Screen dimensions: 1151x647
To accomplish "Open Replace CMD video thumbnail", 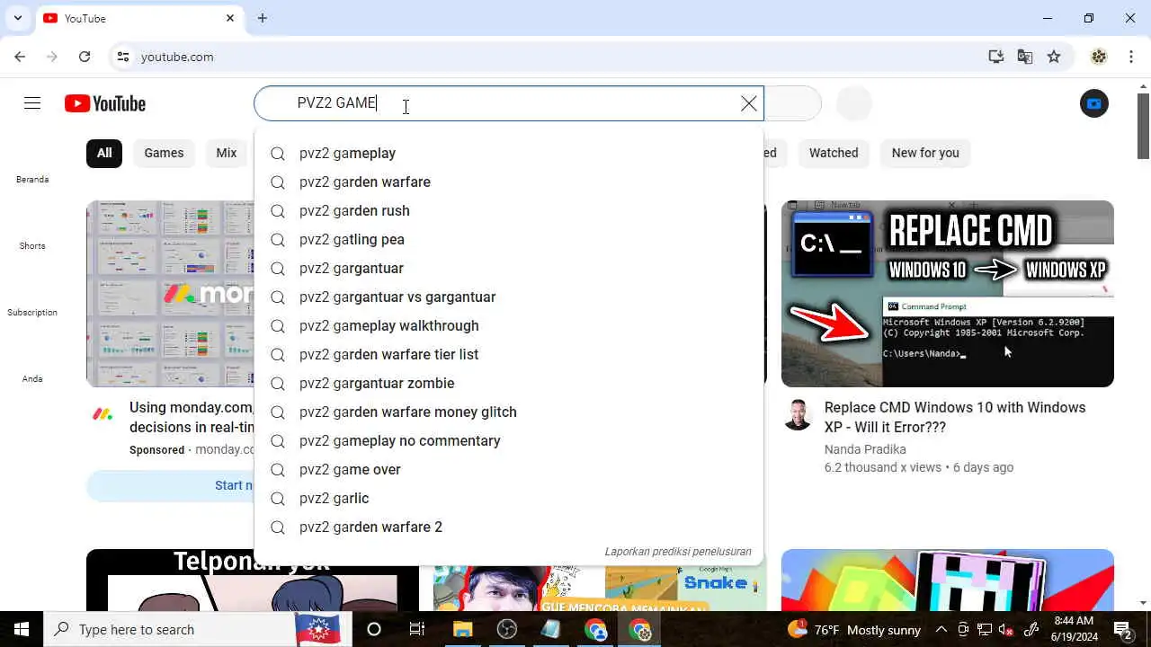I will [x=947, y=294].
